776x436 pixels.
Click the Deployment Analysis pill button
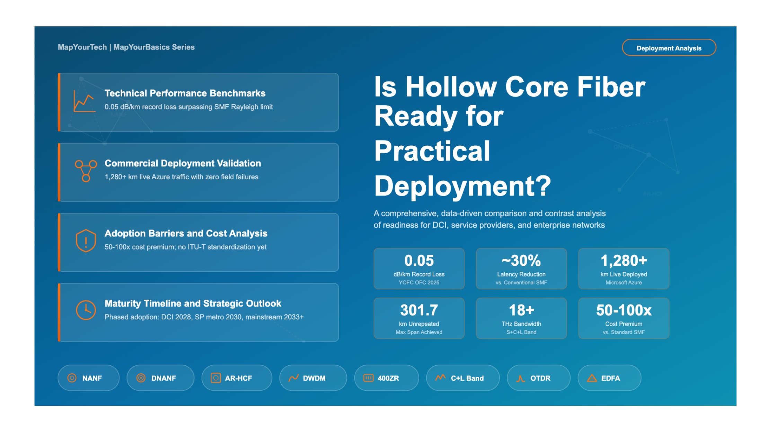tap(669, 48)
